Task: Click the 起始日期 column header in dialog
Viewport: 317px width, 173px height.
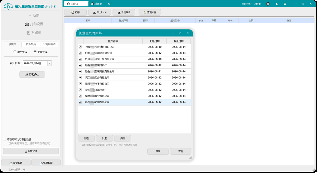Action: 155,41
